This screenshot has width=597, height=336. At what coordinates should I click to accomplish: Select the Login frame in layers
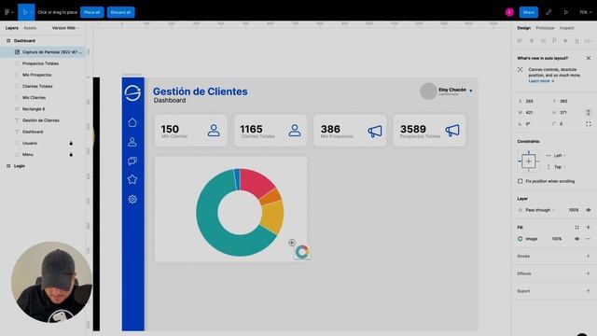(x=20, y=166)
